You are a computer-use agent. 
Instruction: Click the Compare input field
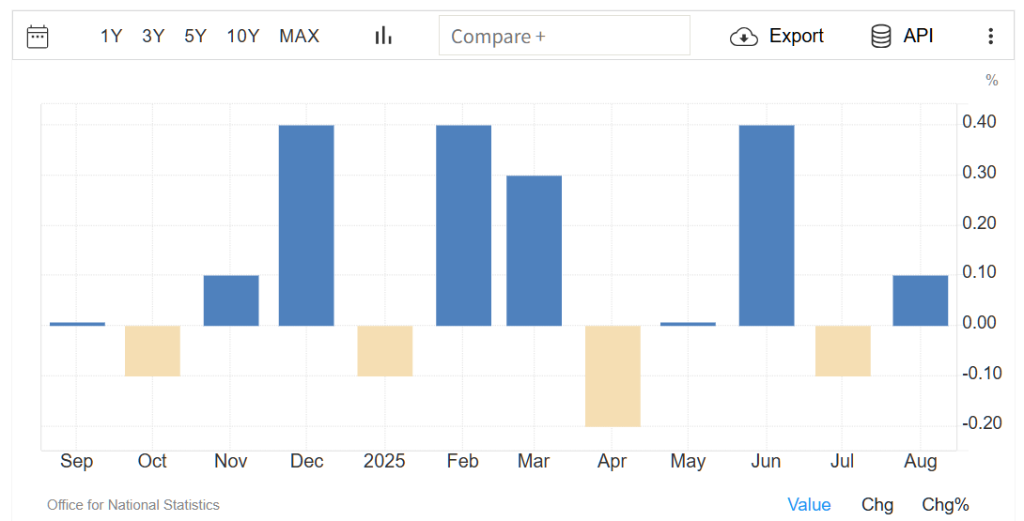click(564, 37)
